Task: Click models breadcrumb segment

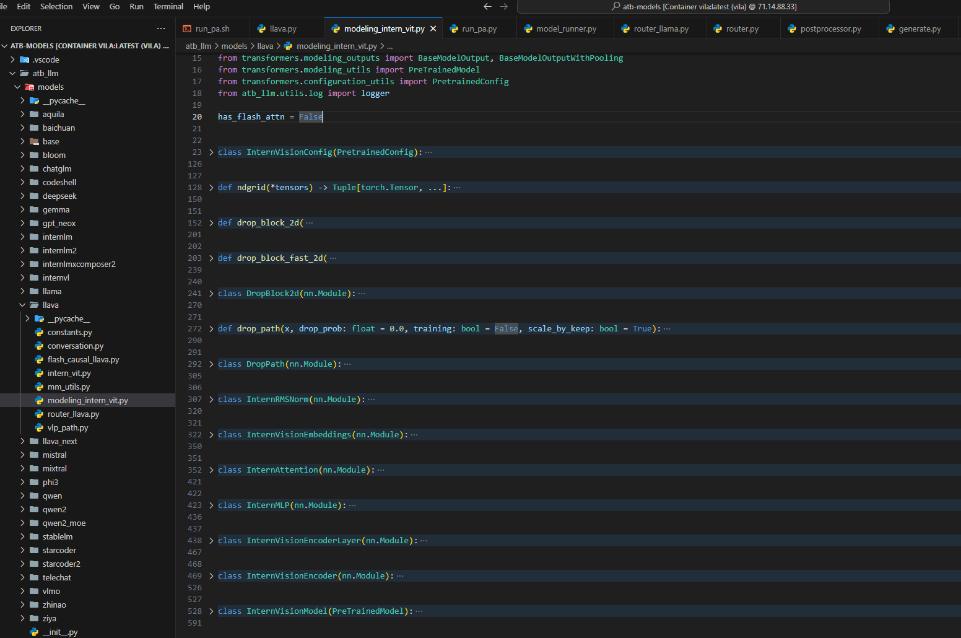Action: click(x=234, y=46)
